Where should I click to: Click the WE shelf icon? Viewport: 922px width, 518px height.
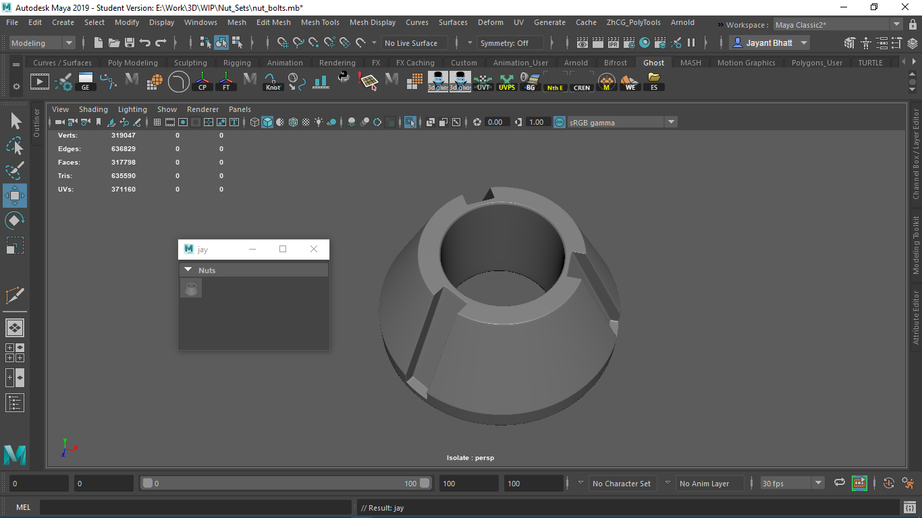click(630, 82)
